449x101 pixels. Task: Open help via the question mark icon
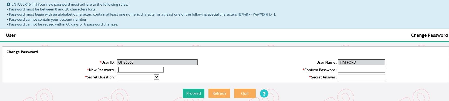tap(264, 93)
